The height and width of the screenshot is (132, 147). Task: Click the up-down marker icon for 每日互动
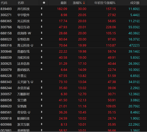click(x=41, y=27)
